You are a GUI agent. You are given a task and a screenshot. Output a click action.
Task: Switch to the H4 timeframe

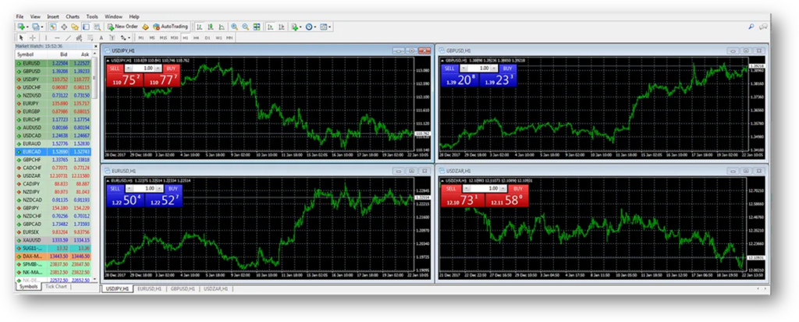(x=196, y=37)
